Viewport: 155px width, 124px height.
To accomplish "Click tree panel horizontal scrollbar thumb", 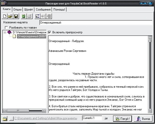I will click(18, 111).
